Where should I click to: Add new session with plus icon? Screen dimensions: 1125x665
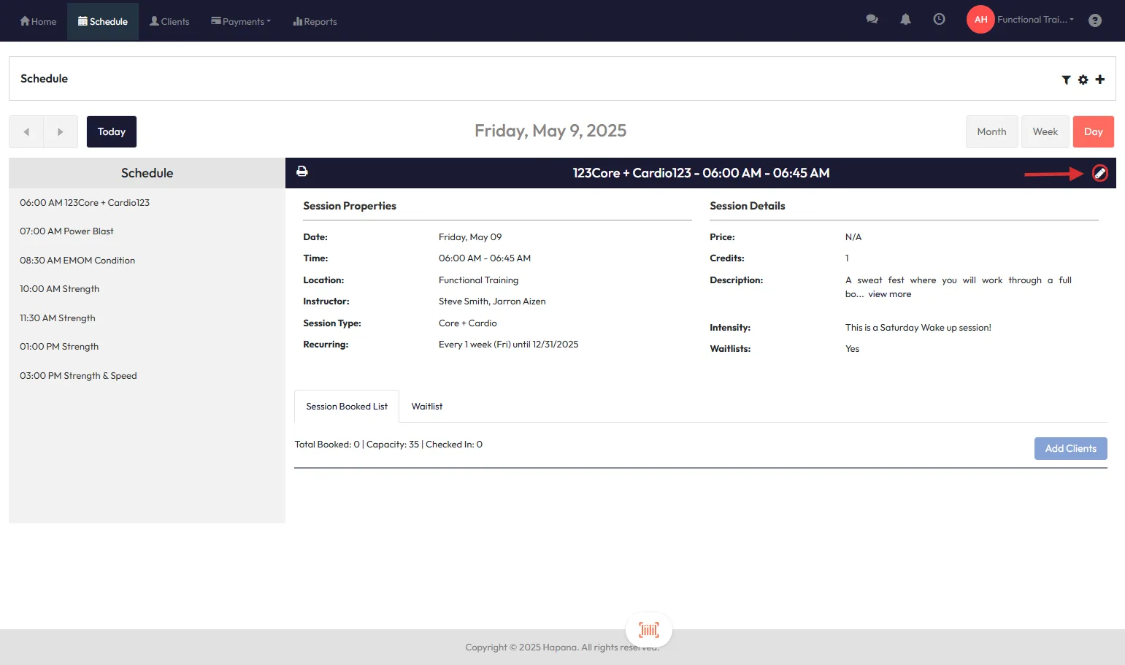1099,79
